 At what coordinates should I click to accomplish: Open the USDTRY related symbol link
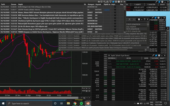click(107, 10)
